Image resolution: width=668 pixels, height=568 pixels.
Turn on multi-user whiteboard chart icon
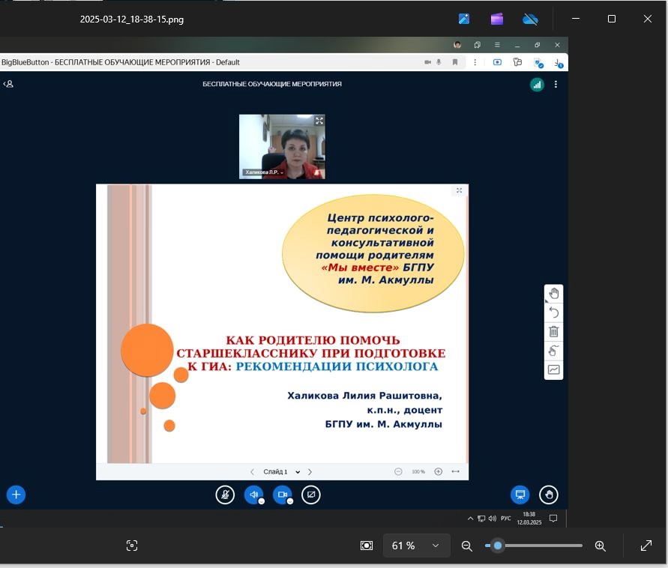554,369
